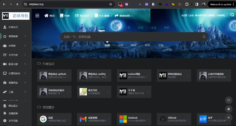This screenshot has height=126, width=236.
Task: Bookmark this page with the star icon
Action: click(111, 4)
